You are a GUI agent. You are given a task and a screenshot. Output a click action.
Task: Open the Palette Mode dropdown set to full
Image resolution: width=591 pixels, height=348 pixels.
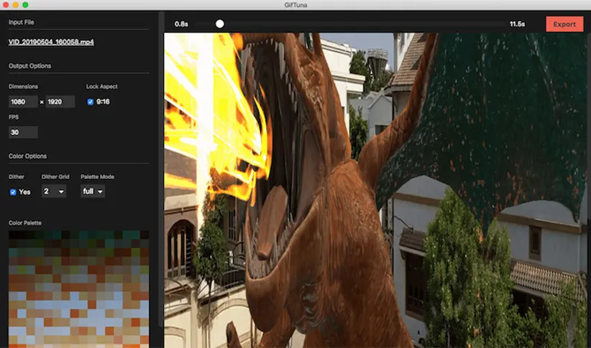click(x=93, y=192)
